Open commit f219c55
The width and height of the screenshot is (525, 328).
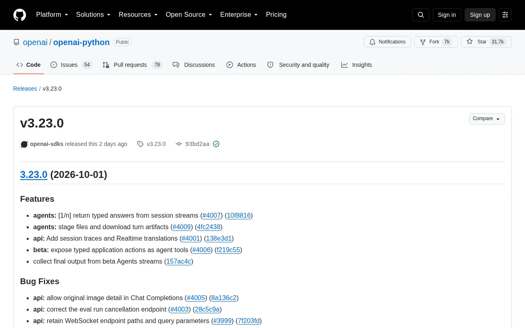coord(228,250)
